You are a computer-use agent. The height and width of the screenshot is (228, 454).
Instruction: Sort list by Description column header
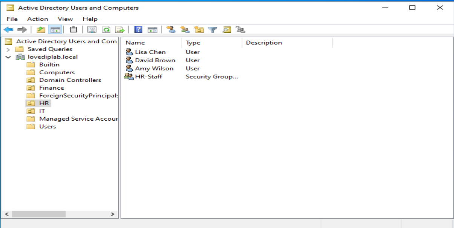pyautogui.click(x=287, y=43)
